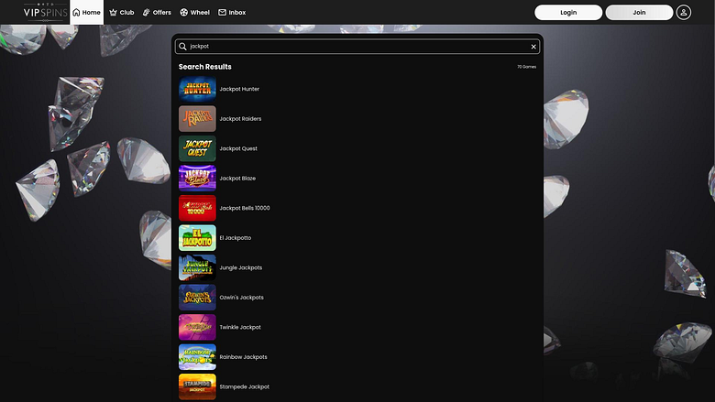Open Jackpot Hunter game thumbnail
The image size is (715, 402).
197,89
